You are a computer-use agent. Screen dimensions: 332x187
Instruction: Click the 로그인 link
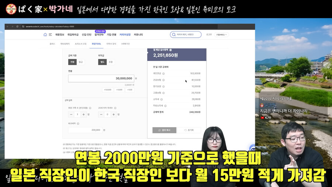pos(209,35)
